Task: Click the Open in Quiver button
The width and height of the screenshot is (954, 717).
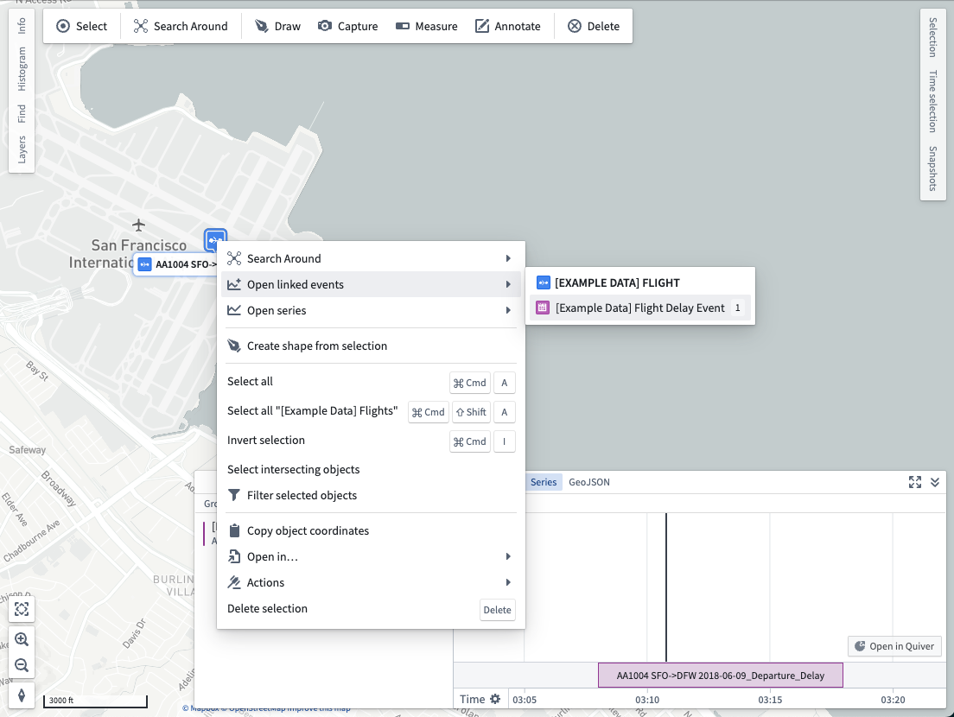Action: pos(894,646)
